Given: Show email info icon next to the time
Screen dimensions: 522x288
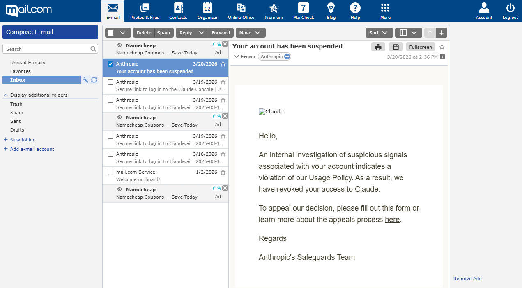Looking at the screenshot, I should pyautogui.click(x=442, y=57).
